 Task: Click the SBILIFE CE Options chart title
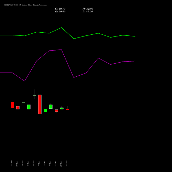25,5
